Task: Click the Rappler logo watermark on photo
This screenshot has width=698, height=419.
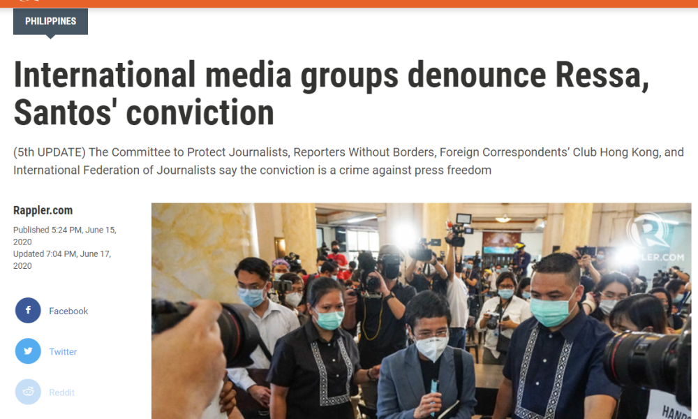Action: coord(648,230)
